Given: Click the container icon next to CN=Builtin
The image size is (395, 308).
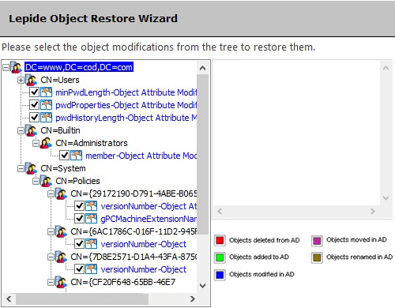Looking at the screenshot, I should pos(31,130).
